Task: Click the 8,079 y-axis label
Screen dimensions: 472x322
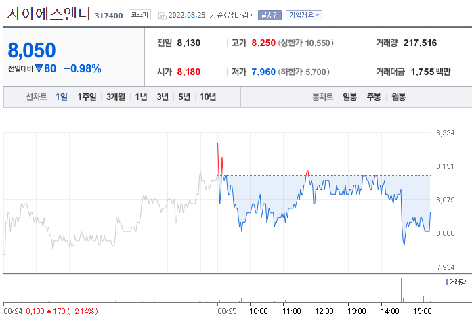Action: [x=445, y=200]
